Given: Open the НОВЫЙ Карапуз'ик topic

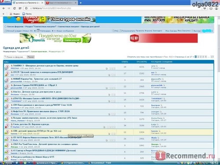Looking at the screenshot, I should pyautogui.click(x=37, y=79).
